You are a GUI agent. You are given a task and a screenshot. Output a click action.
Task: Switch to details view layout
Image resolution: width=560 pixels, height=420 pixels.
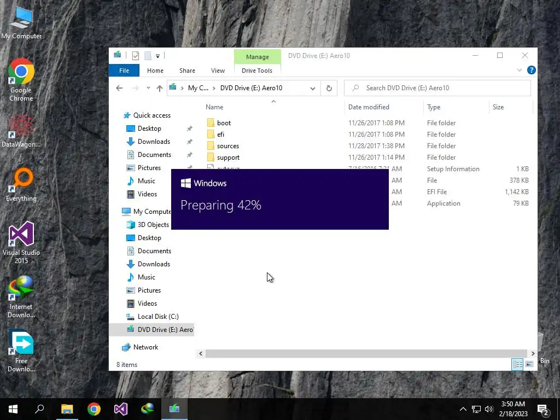tap(517, 364)
